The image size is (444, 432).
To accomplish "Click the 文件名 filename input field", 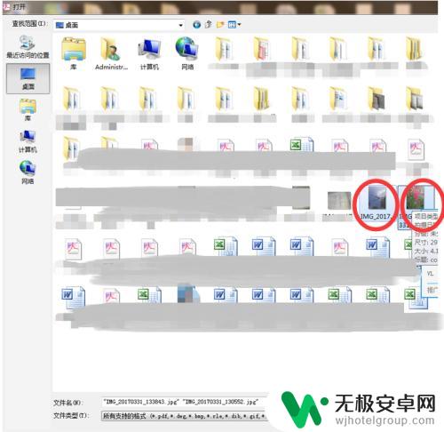I will coord(185,402).
